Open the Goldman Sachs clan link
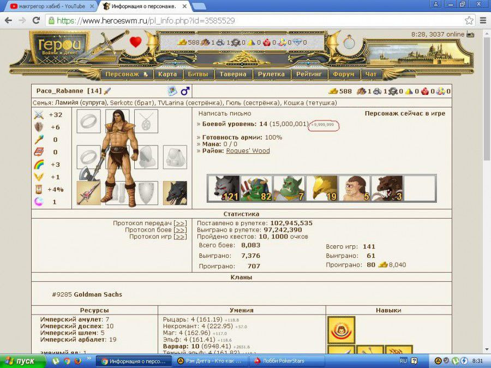Viewport: 491px width, 368px height. pos(98,294)
